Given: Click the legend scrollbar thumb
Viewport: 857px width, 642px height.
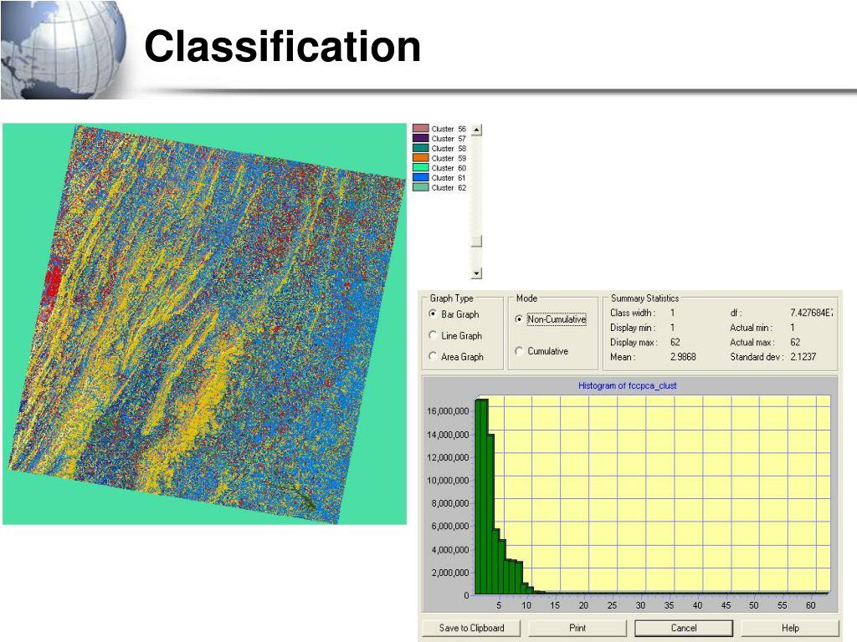Looking at the screenshot, I should (476, 241).
